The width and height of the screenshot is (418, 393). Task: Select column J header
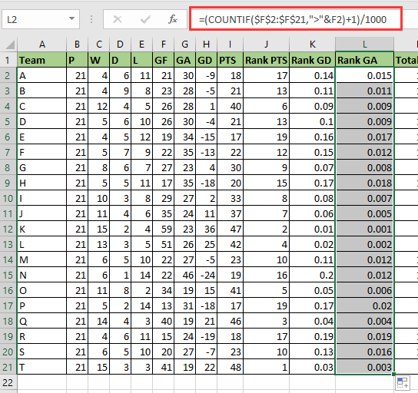click(x=266, y=45)
